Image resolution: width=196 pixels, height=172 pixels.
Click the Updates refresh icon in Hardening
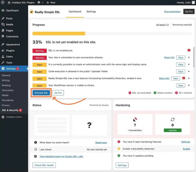coord(172,119)
